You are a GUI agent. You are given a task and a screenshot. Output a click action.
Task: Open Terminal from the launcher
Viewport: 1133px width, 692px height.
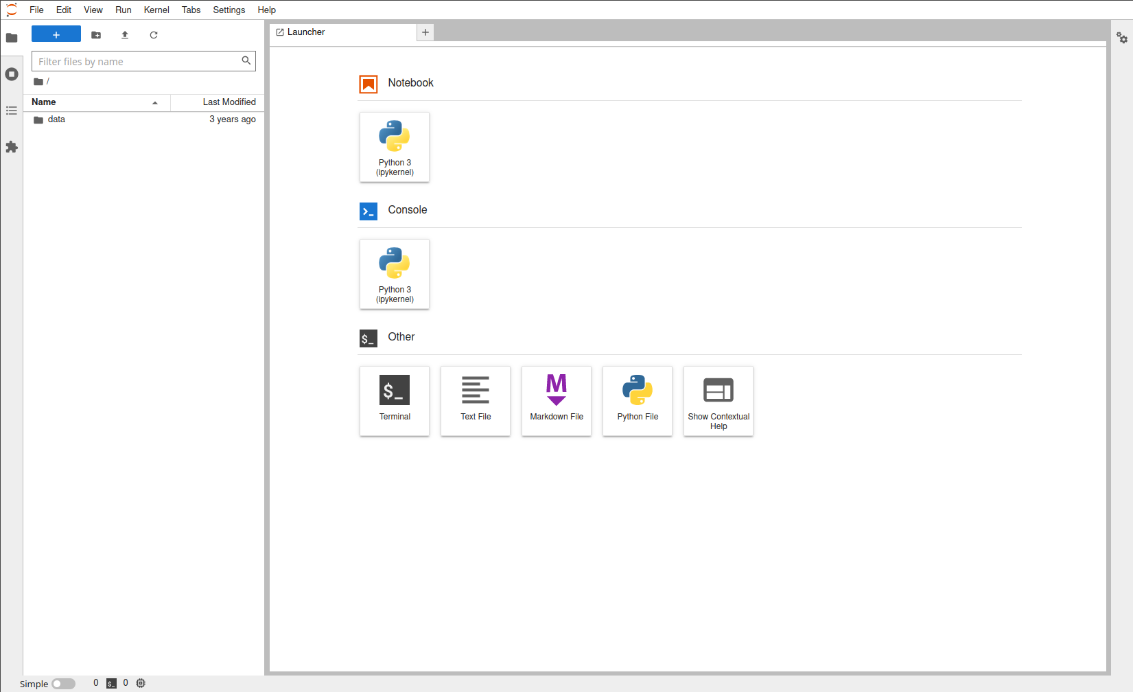click(x=395, y=401)
